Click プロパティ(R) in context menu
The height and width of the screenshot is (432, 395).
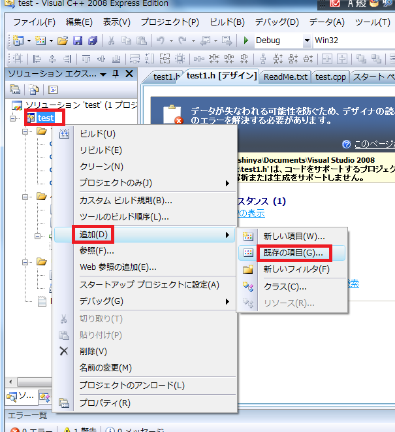pyautogui.click(x=104, y=403)
